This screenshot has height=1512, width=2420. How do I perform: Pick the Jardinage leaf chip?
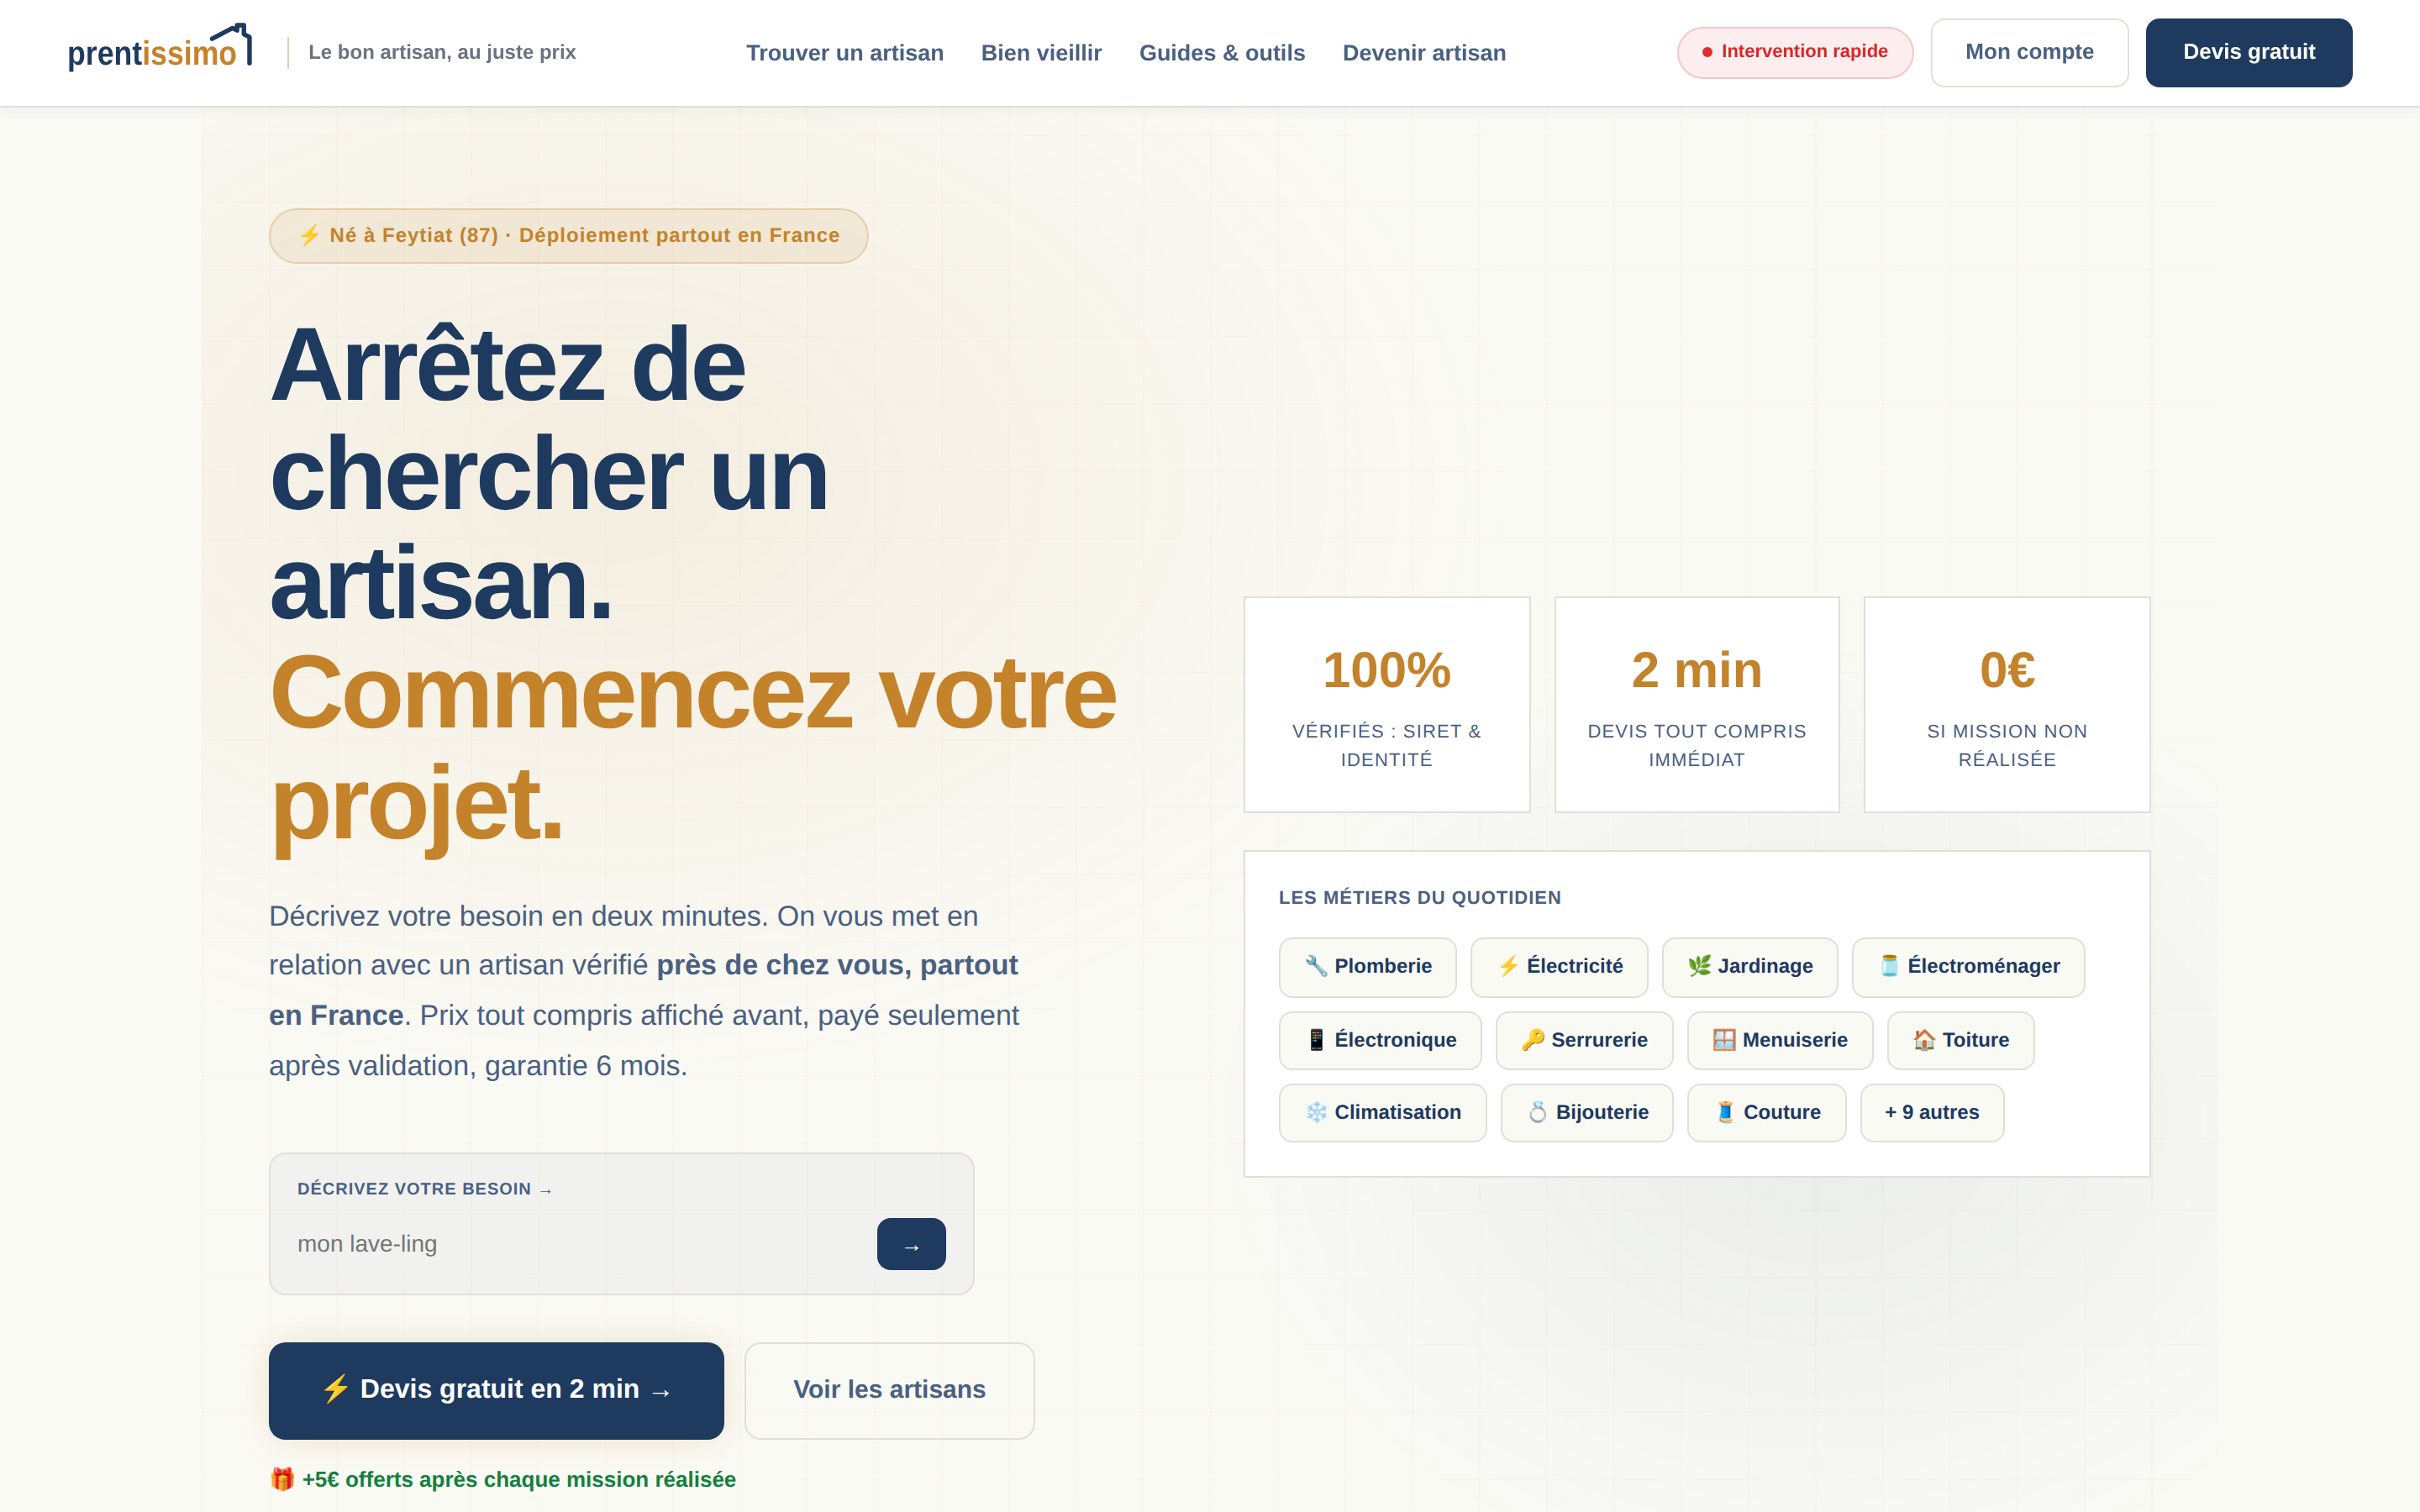[x=1749, y=966]
